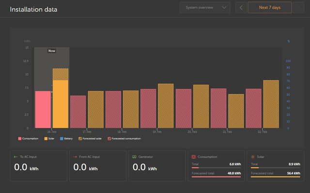Click the solid orange solar bar for 16 Feb
Image resolution: width=310 pixels, height=193 pixels.
(x=61, y=104)
